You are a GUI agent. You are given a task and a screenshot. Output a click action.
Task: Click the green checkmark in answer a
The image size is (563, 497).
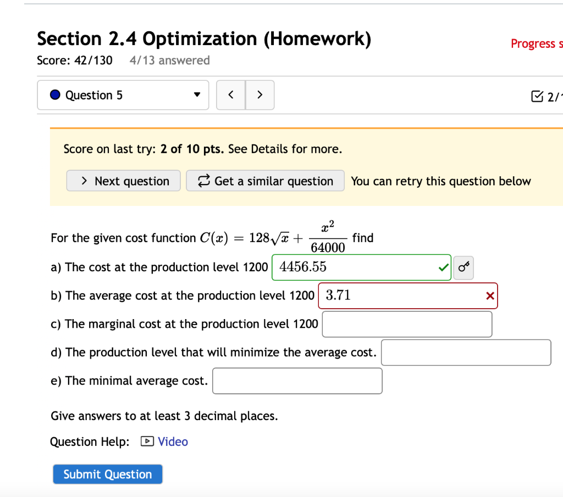click(444, 267)
